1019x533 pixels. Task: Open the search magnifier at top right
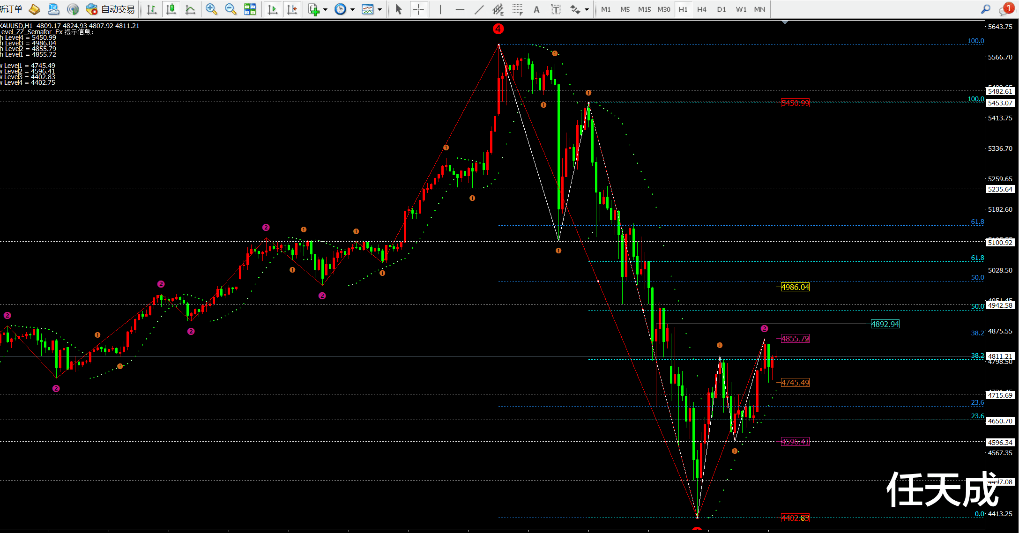(x=986, y=9)
